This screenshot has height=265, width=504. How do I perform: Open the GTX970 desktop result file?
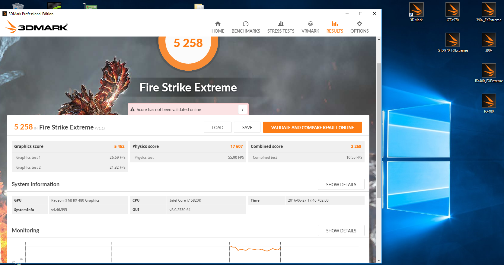coord(453,12)
